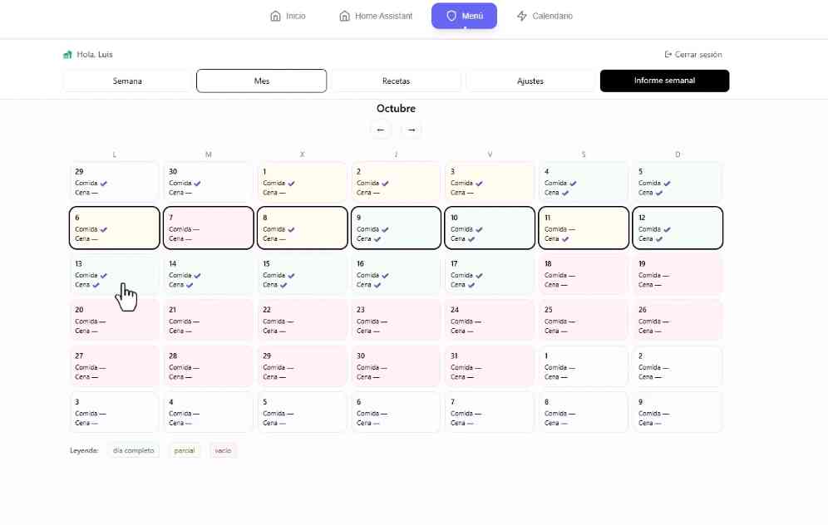Click the house icon beside Inicio
The image size is (828, 525).
[275, 16]
